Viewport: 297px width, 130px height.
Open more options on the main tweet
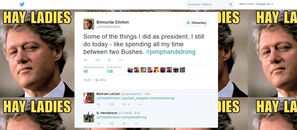click(x=121, y=60)
